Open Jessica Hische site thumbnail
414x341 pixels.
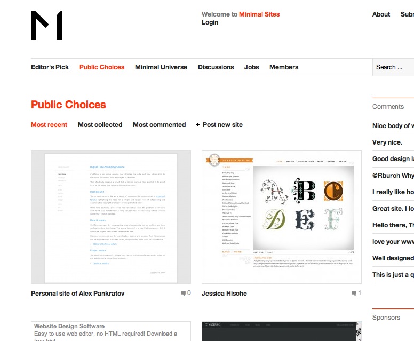(282, 217)
